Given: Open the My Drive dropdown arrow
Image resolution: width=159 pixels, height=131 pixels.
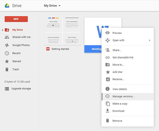Looking at the screenshot, I should click(59, 6).
